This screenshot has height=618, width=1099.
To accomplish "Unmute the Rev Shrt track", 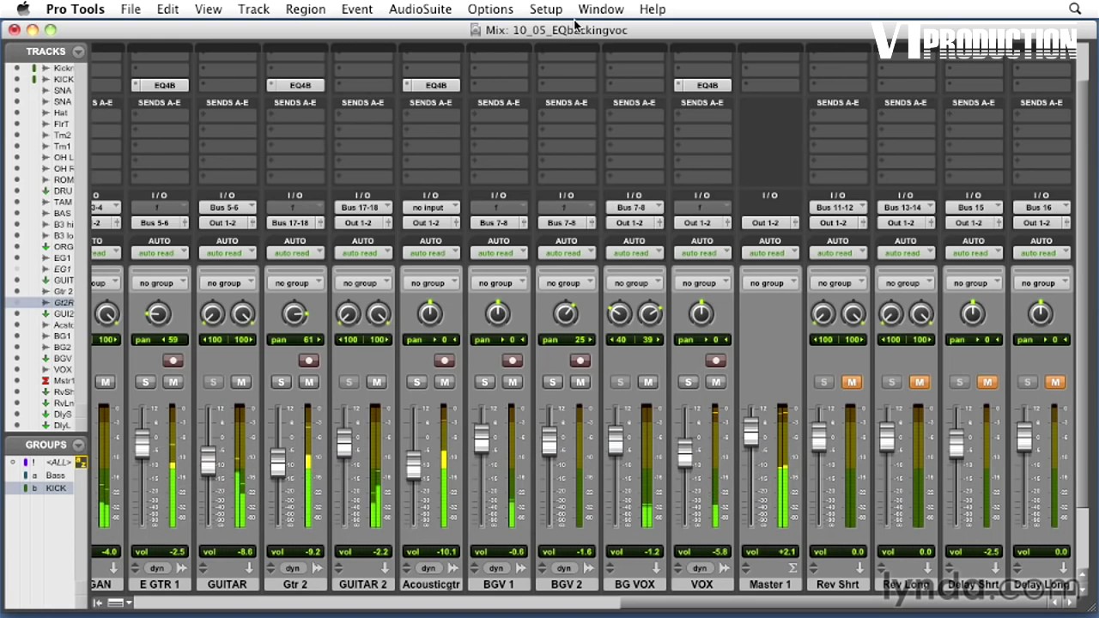I will [851, 382].
